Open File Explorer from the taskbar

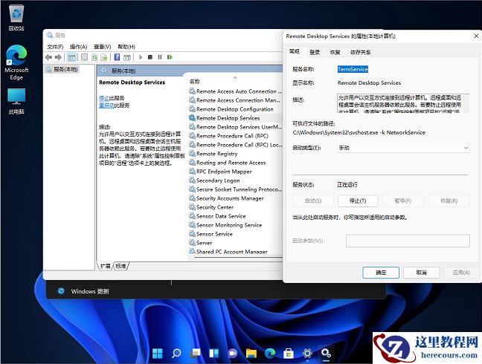[x=251, y=354]
